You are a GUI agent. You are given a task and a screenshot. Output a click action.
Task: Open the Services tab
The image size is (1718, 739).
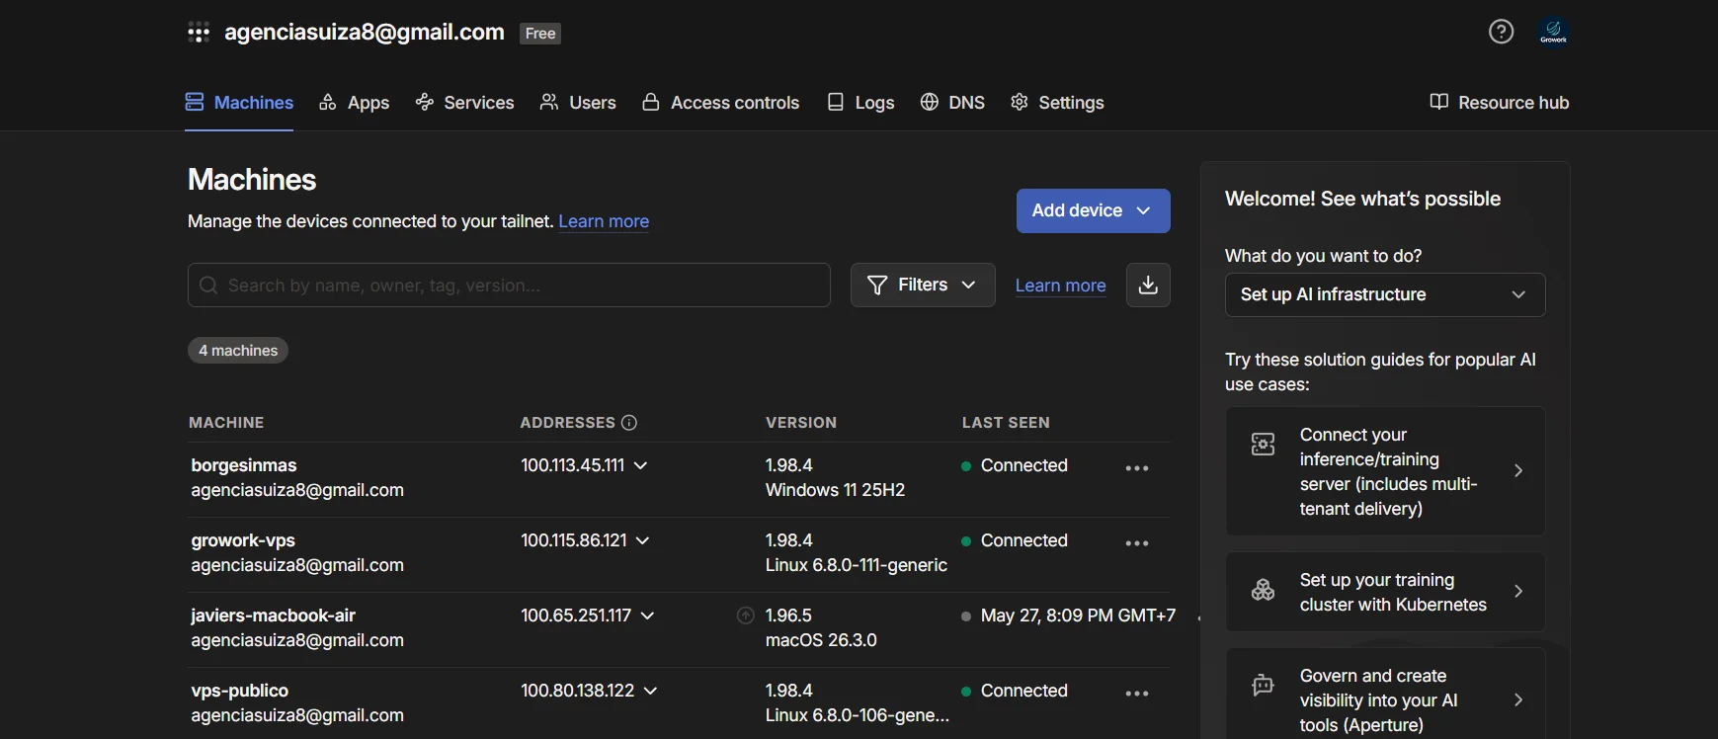point(464,103)
